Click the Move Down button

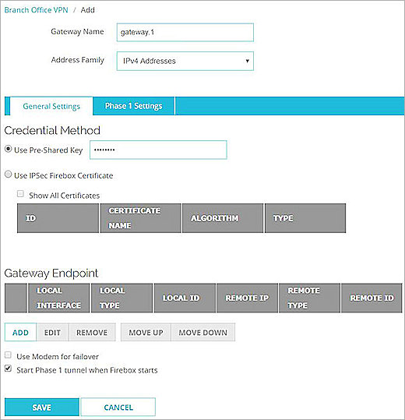203,333
